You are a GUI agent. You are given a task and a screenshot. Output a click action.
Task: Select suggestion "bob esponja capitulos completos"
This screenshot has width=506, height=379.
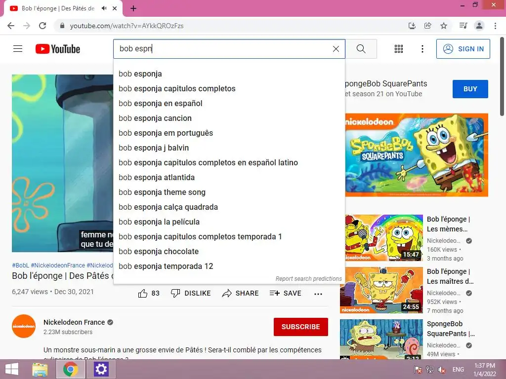229,89
